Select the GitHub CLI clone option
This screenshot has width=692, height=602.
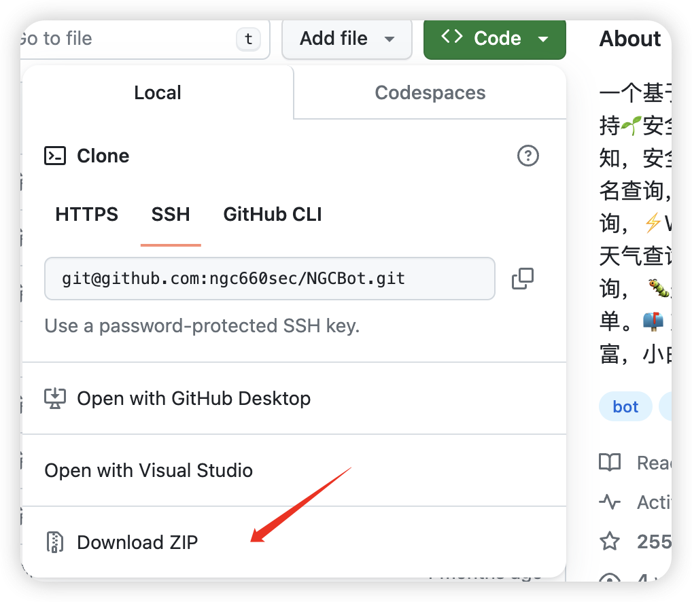273,214
